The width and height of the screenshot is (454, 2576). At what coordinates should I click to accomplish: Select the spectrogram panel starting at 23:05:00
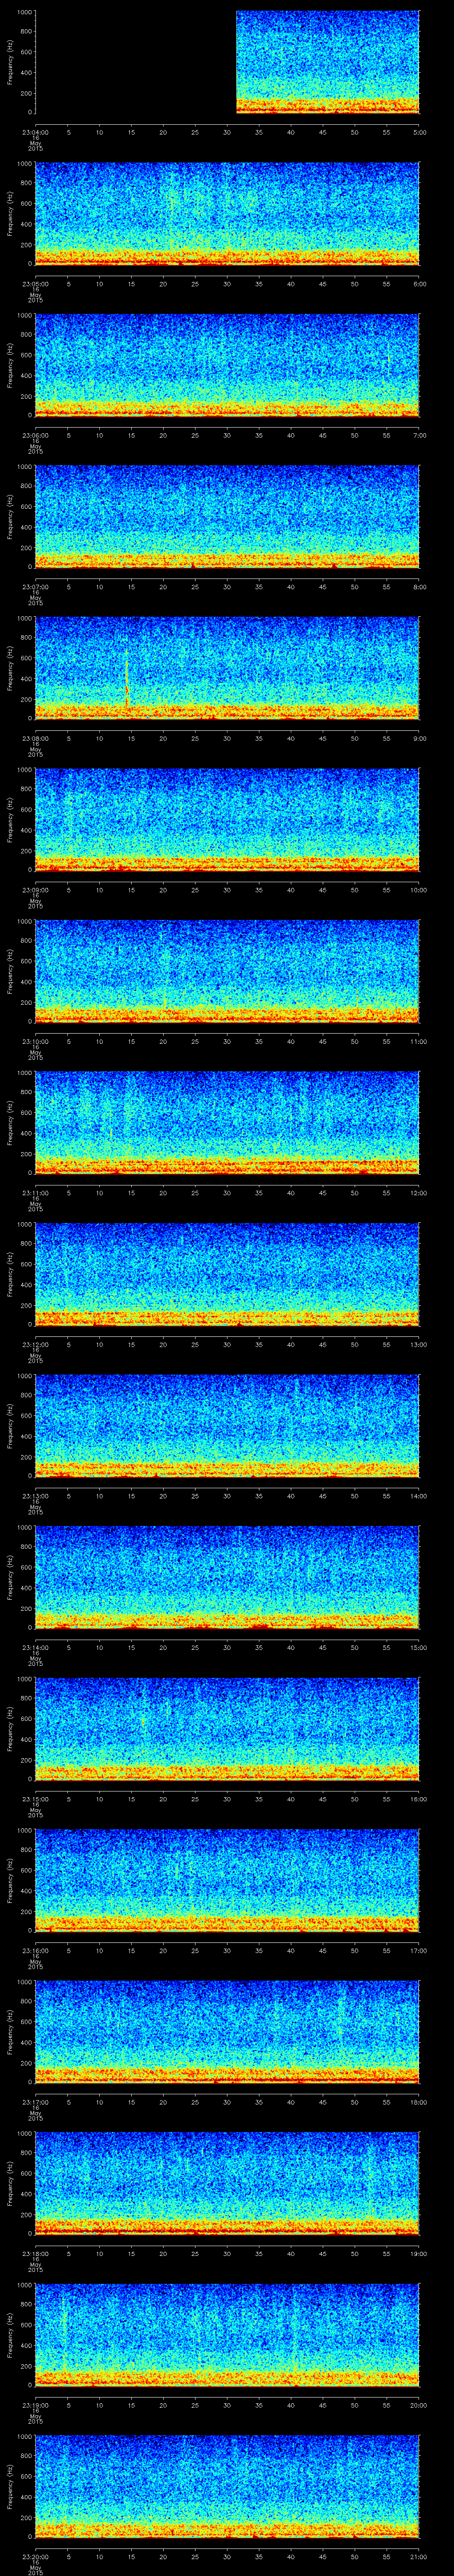pyautogui.click(x=227, y=214)
